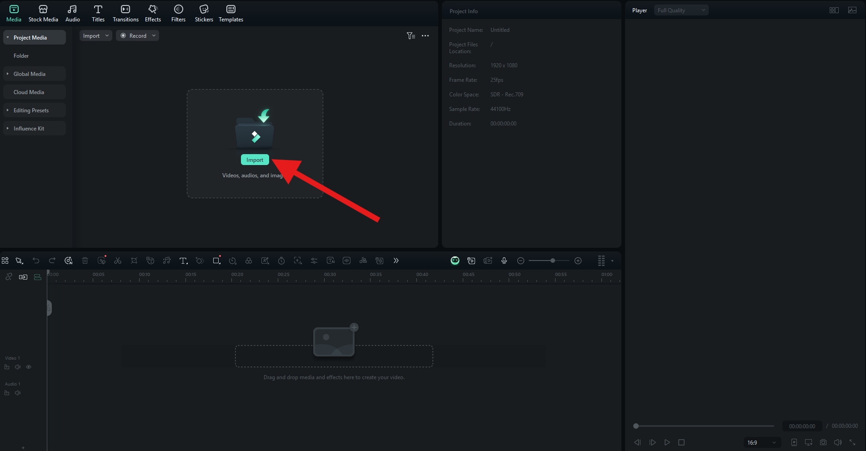Screen dimensions: 866x451
Task: Take a snapshot with the camera icon
Action: click(823, 442)
